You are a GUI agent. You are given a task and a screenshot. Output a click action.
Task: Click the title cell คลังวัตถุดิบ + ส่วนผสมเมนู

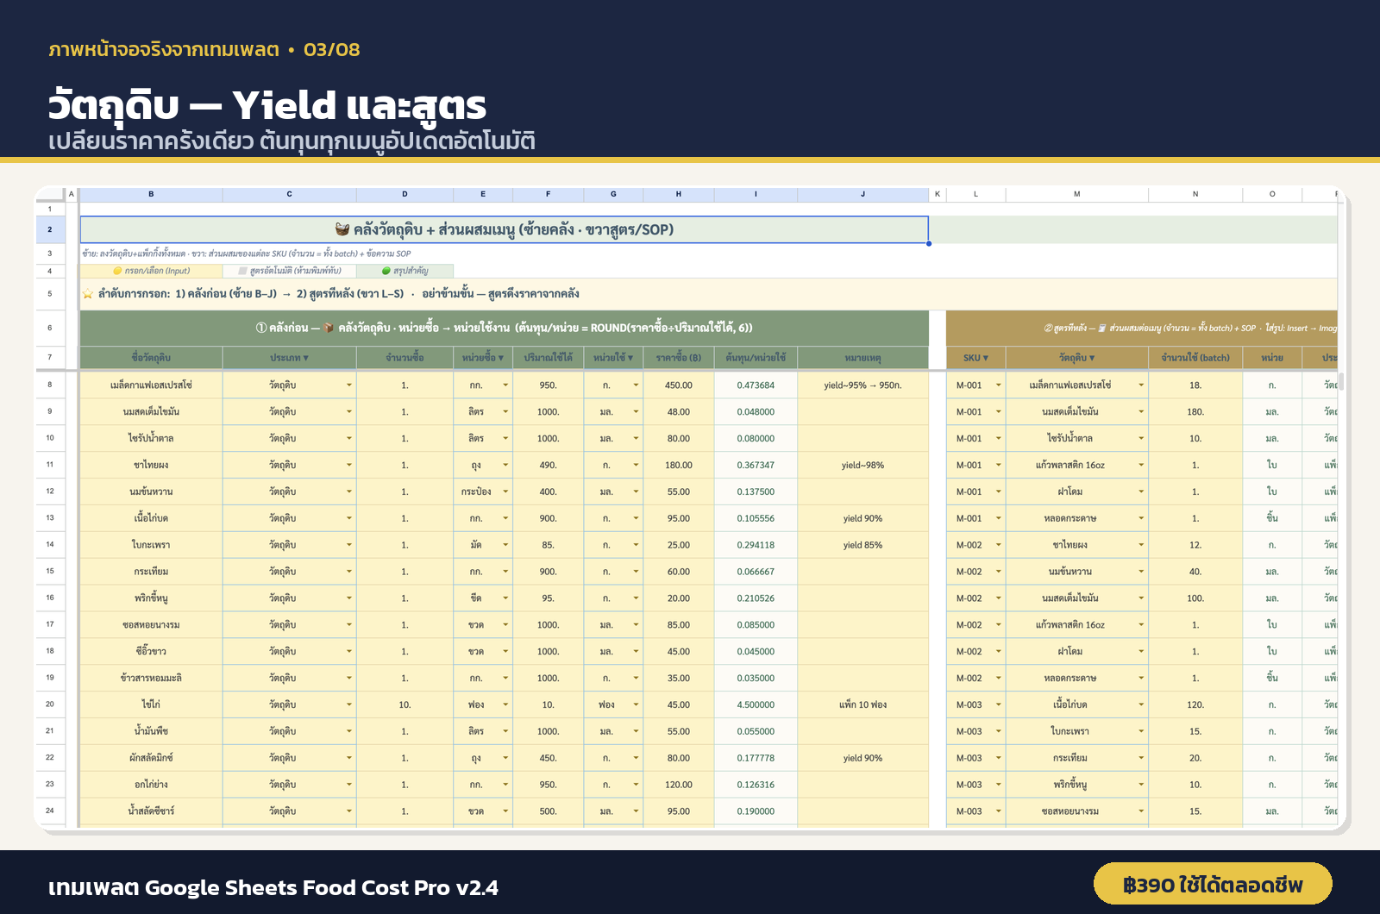pyautogui.click(x=504, y=229)
